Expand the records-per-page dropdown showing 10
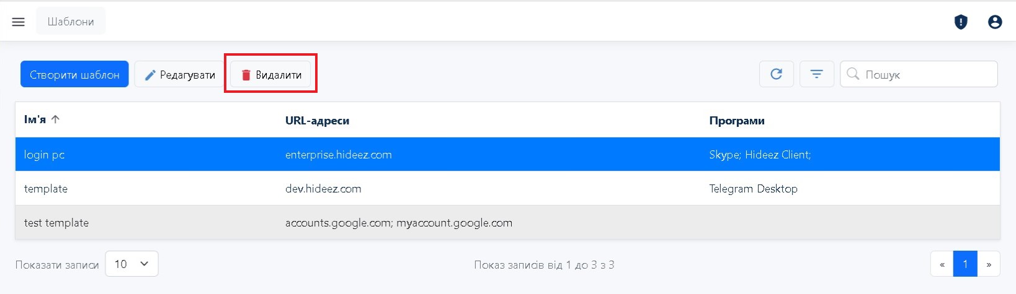1016x294 pixels. click(x=132, y=264)
